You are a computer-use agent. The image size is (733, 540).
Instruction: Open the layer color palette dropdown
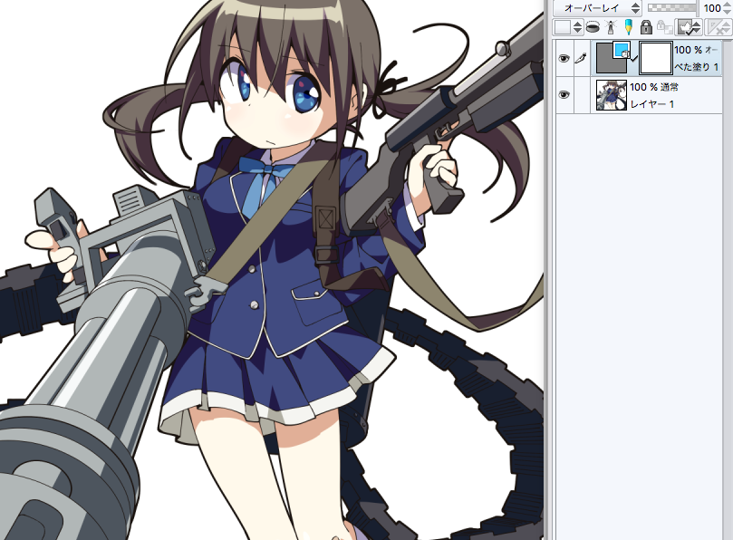[x=567, y=27]
